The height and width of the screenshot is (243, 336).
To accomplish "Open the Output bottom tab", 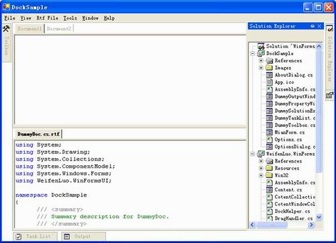I will 83,236.
